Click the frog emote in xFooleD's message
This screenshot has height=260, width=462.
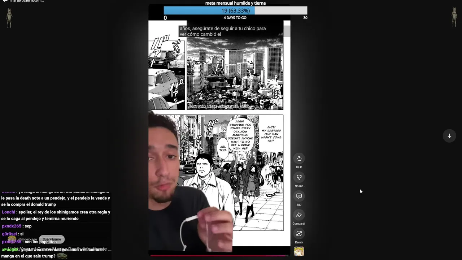(62, 256)
